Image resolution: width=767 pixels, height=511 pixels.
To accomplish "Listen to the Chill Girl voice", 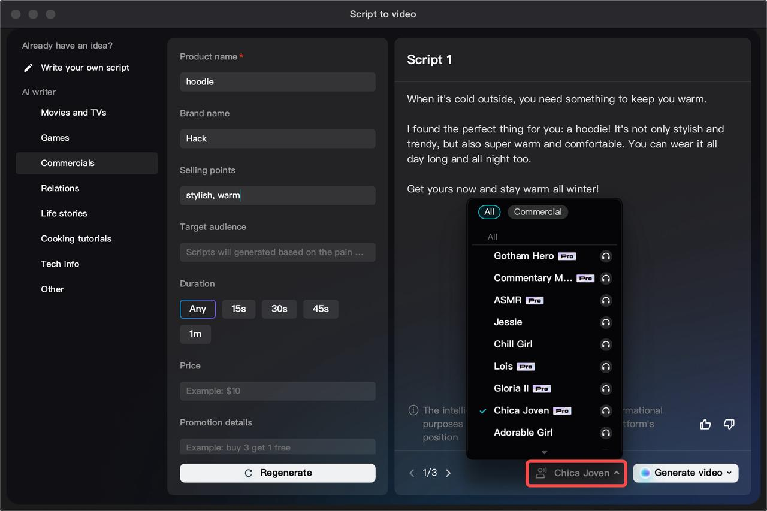I will pos(606,344).
